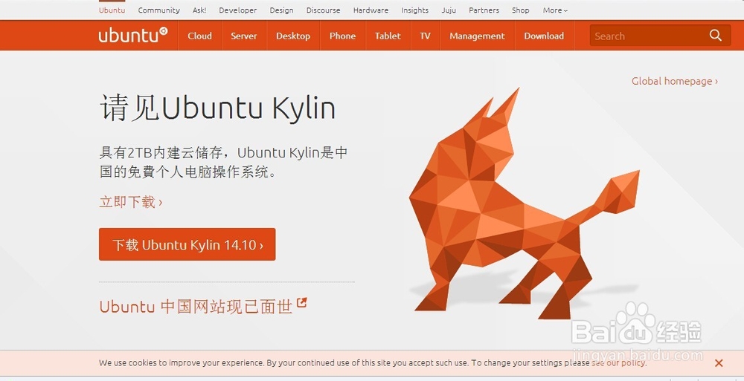Click the 请见Ubuntu Kylin heading
This screenshot has width=744, height=381.
click(x=217, y=108)
